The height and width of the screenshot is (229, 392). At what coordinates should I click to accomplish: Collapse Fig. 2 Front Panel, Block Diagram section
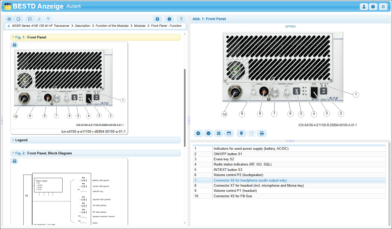13,153
